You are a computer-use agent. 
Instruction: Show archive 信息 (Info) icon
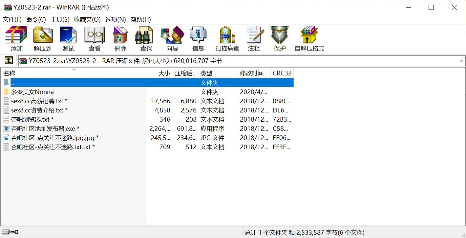coord(198,39)
